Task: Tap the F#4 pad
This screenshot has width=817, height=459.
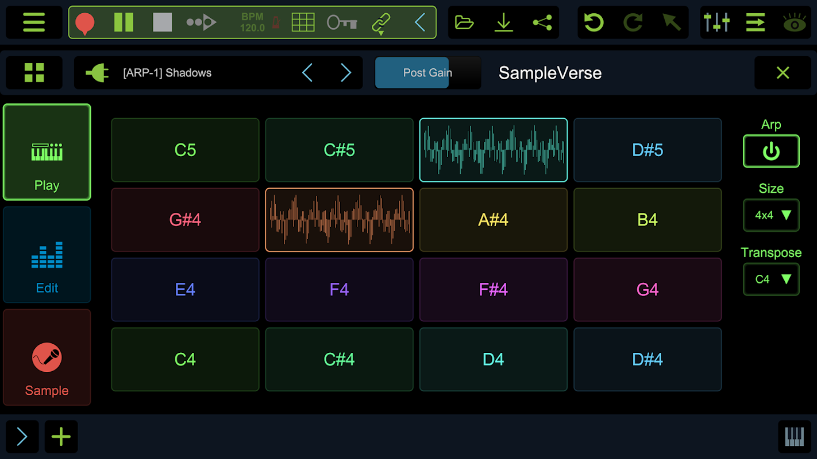Action: pos(493,289)
